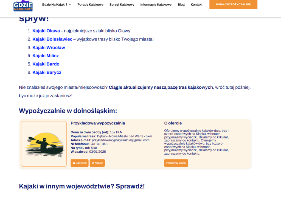
Task: Click the Kajaki w innym województwie heading
Action: (82, 186)
